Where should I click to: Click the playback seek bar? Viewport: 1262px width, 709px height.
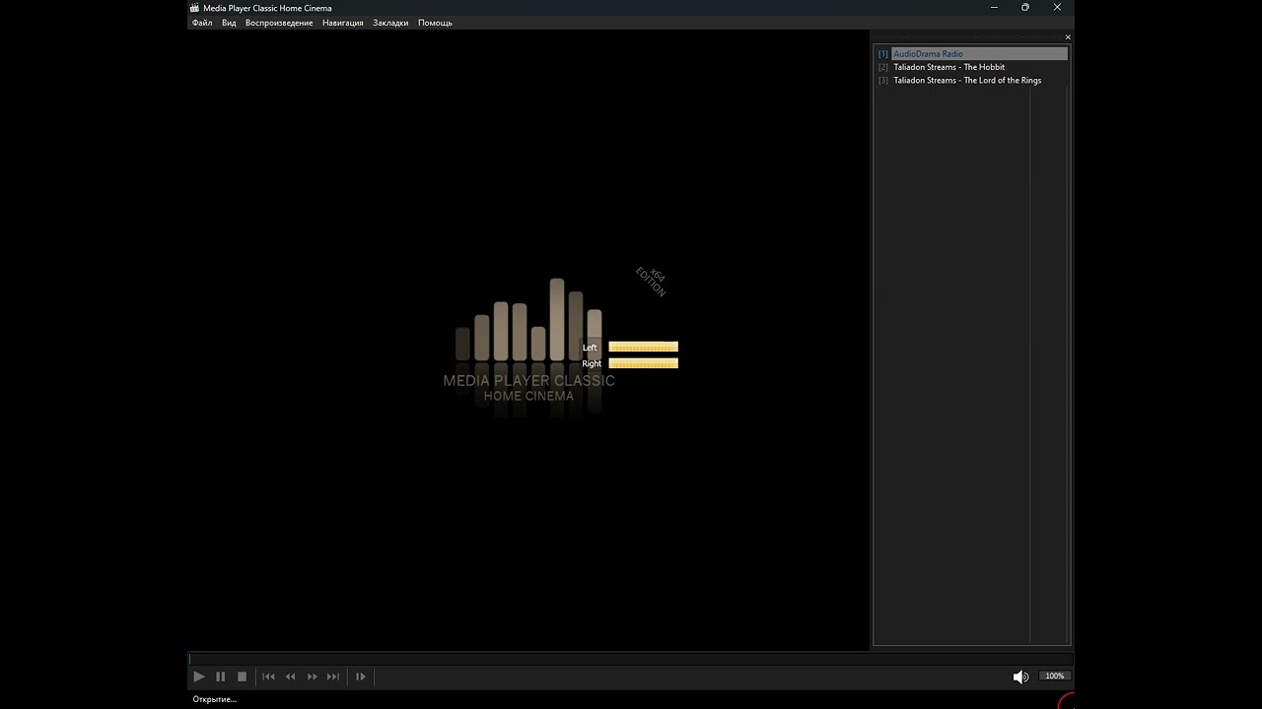pos(630,659)
